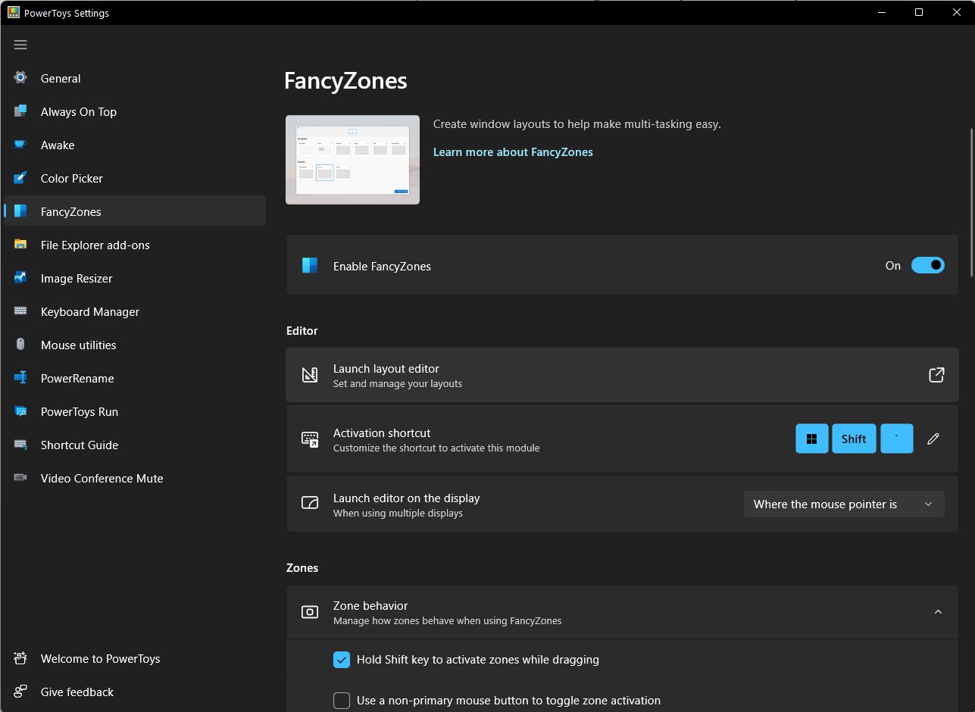Click the Awake coffee cup icon

pyautogui.click(x=20, y=145)
